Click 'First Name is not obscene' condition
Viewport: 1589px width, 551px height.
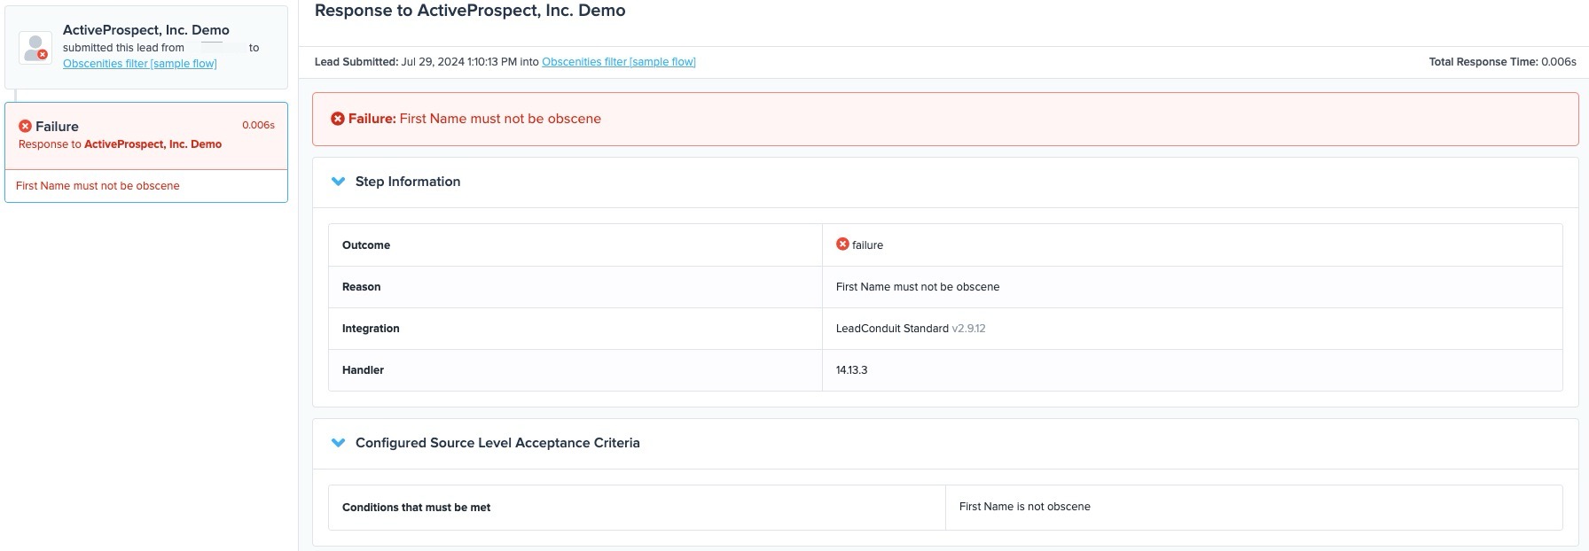click(x=1025, y=507)
